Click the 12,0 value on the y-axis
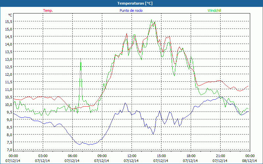The width and height of the screenshot is (263, 164). click(x=9, y=74)
